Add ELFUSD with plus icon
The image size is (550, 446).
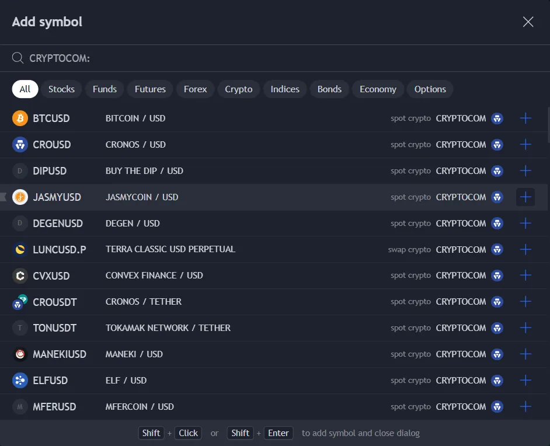pyautogui.click(x=525, y=381)
